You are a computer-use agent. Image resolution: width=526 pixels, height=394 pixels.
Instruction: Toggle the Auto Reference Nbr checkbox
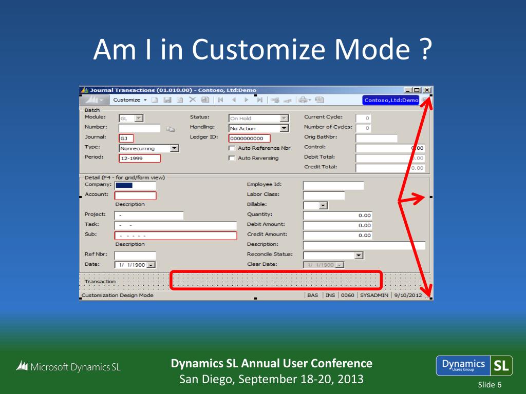tap(232, 148)
